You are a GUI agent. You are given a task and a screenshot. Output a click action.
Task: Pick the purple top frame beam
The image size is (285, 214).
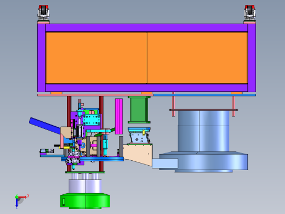(146, 28)
